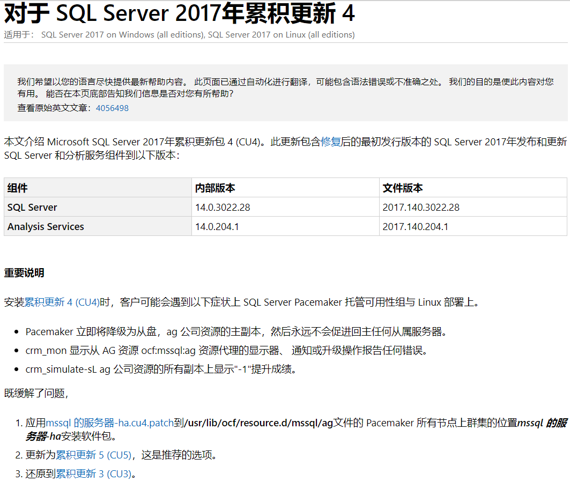The image size is (570, 481).
Task: Select the translated-content notice box
Action: 285,92
